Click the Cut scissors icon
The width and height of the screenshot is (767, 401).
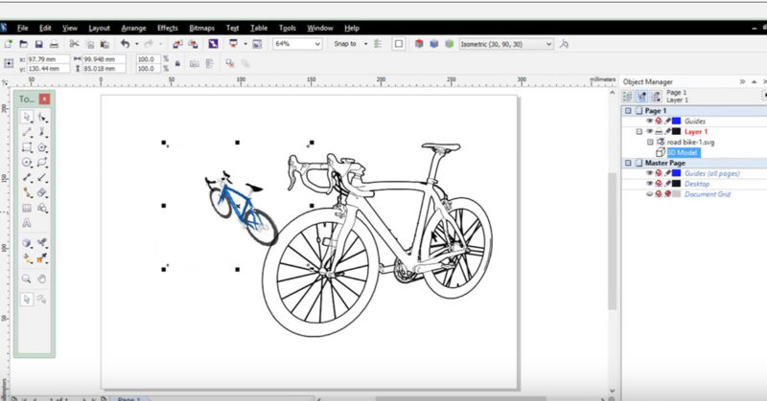tap(73, 44)
